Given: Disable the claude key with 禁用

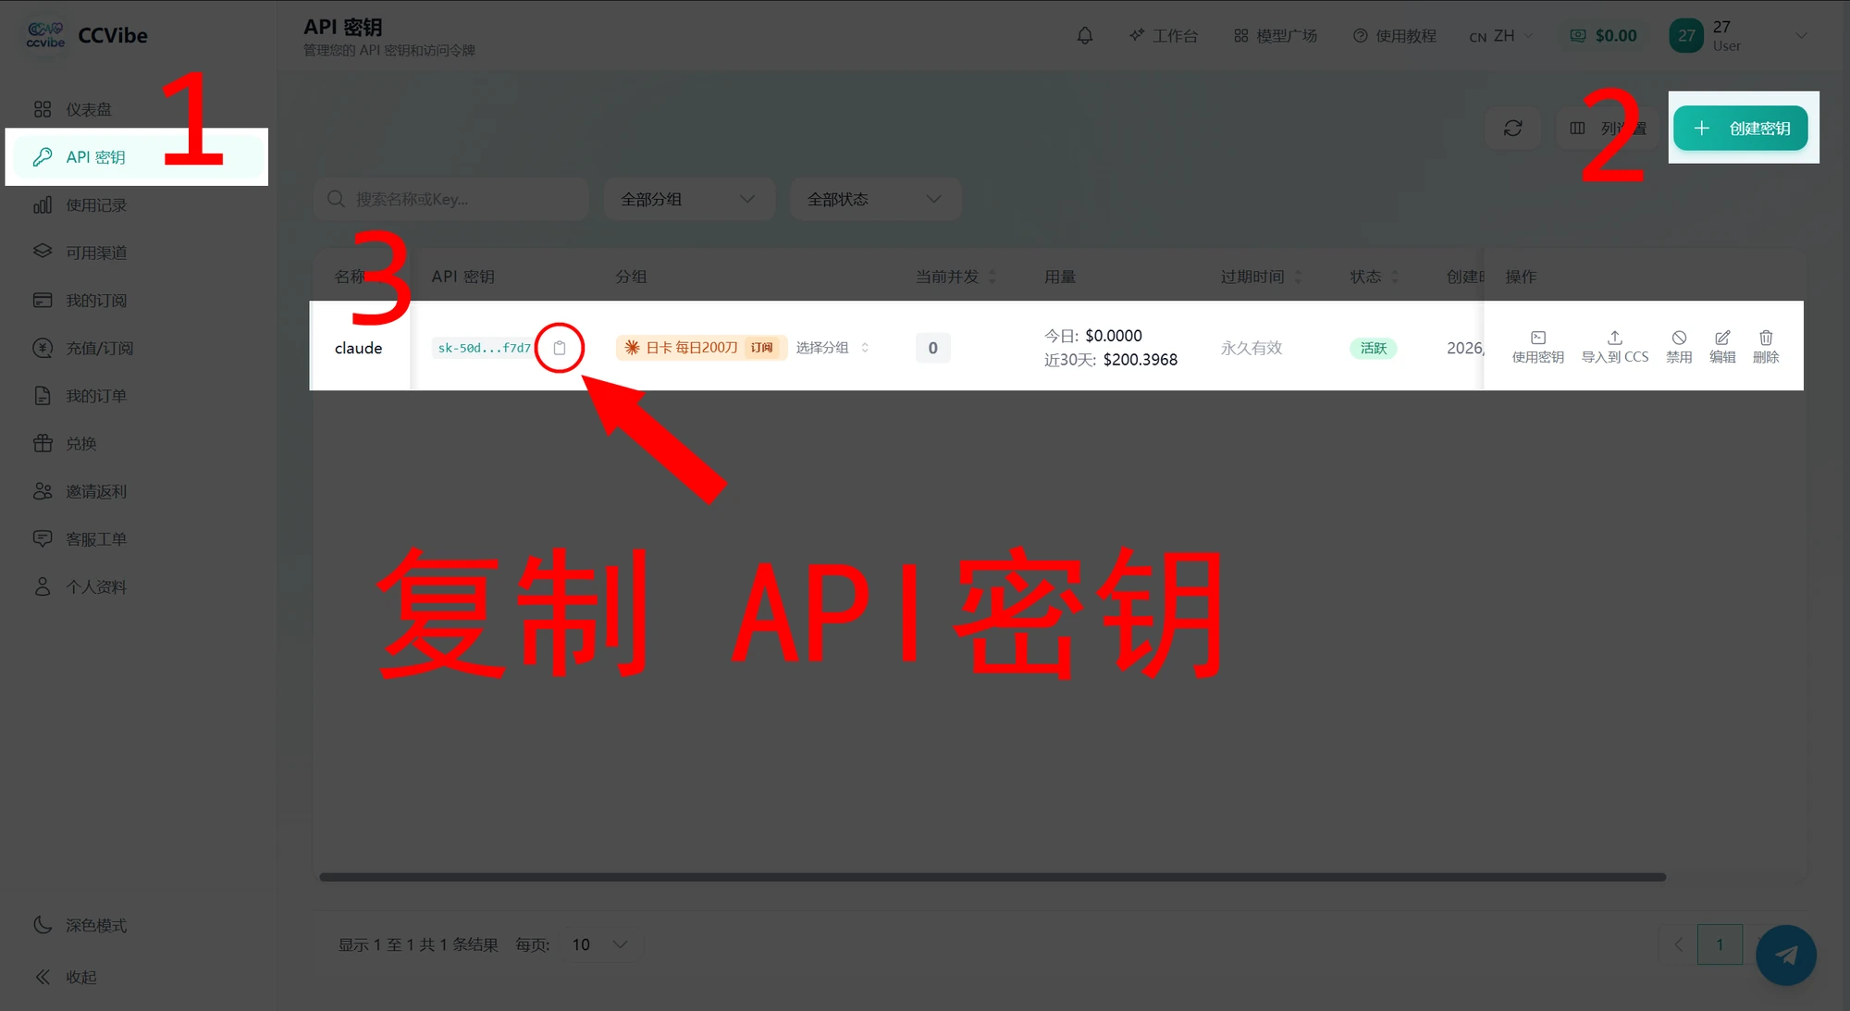Looking at the screenshot, I should pos(1679,347).
